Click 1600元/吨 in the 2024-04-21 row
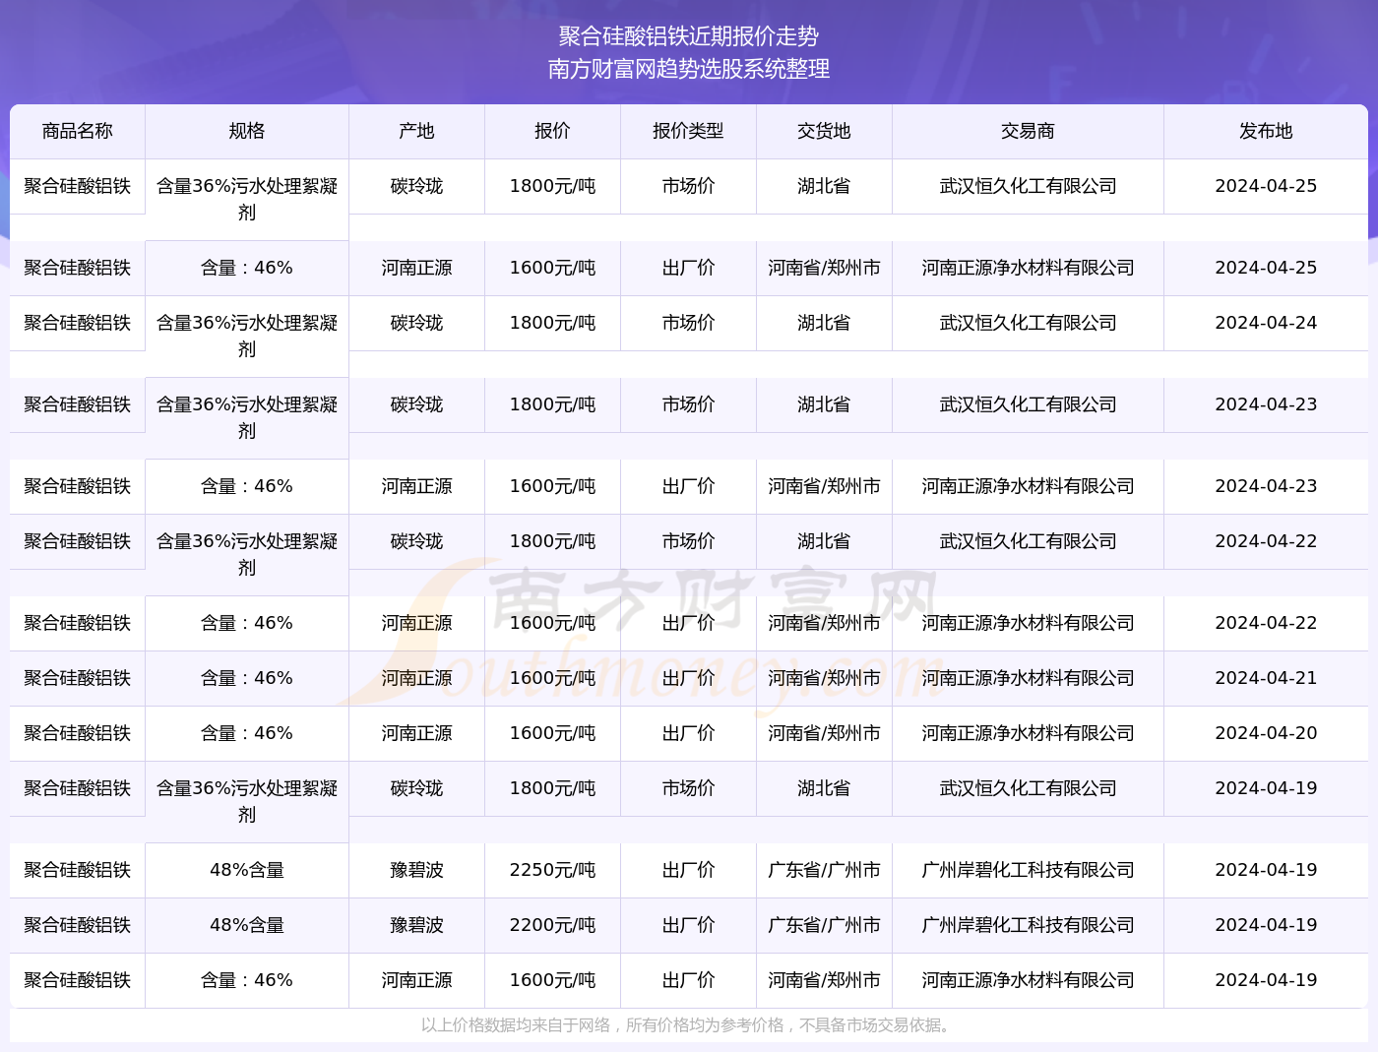Screen dimensions: 1378x1052 pyautogui.click(x=553, y=678)
